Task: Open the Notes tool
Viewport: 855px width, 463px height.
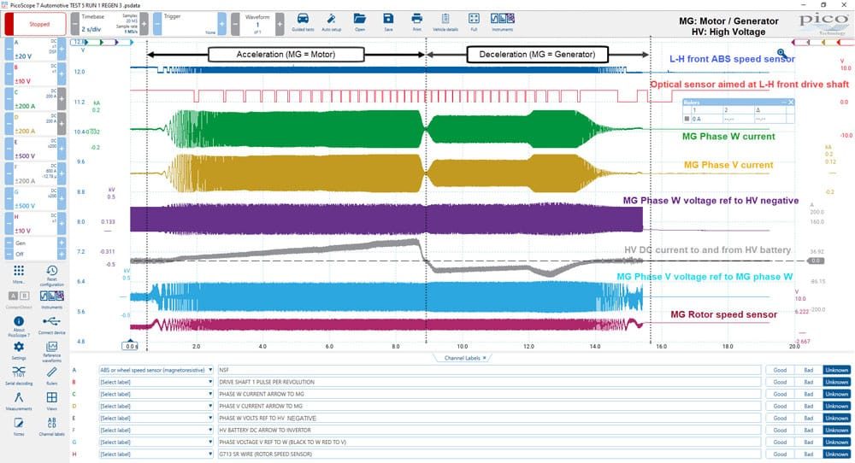Action: click(19, 426)
